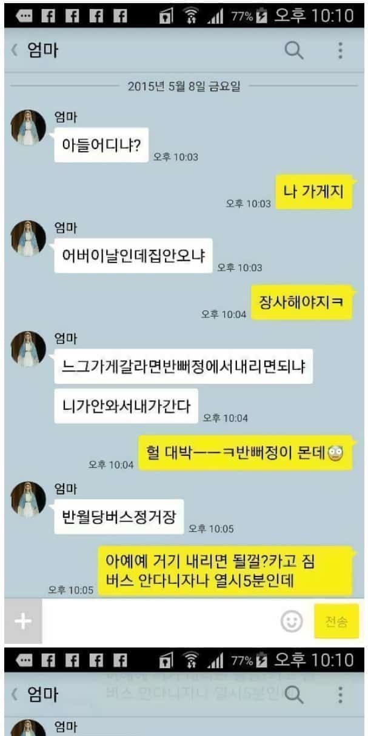Tap the back arrow beside 엄마
368x736 pixels.
coord(15,51)
